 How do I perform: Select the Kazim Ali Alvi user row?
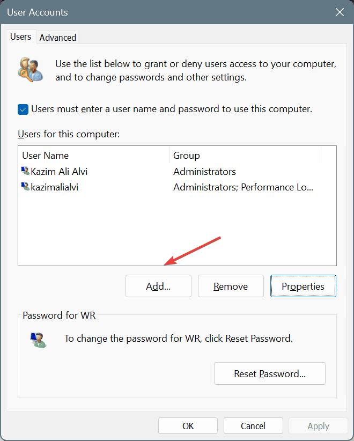coord(177,171)
